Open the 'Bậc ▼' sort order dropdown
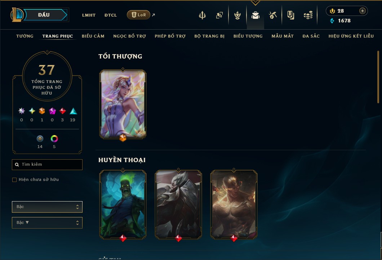This screenshot has height=260, width=382. point(47,223)
